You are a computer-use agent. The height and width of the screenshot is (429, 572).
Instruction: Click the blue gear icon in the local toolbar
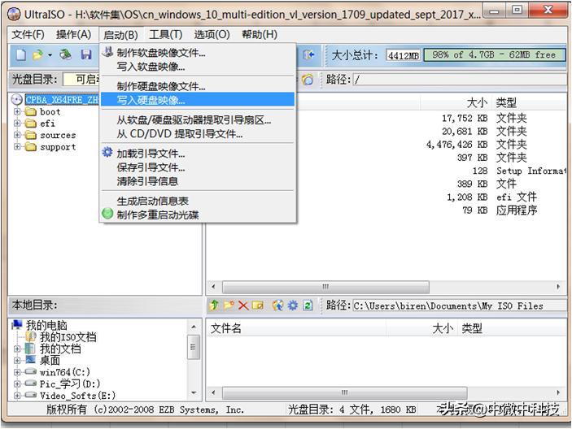click(293, 305)
